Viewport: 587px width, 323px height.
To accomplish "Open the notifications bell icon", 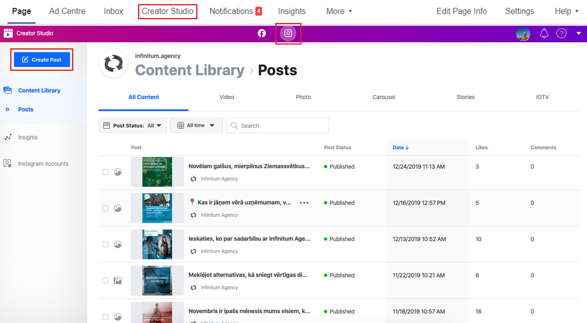I will tap(544, 33).
